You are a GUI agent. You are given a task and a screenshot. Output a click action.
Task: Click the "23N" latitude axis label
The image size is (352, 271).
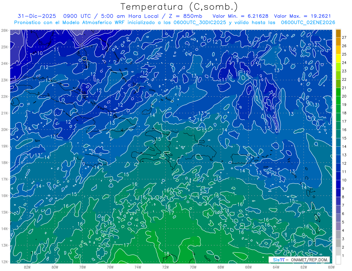(x=4, y=80)
